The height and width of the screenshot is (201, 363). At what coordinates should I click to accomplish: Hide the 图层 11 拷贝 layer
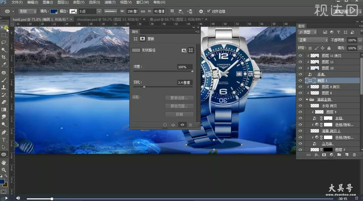(x=300, y=56)
